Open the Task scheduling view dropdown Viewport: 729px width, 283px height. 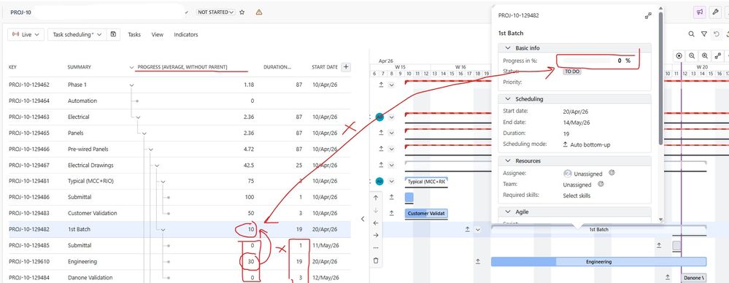(x=77, y=34)
